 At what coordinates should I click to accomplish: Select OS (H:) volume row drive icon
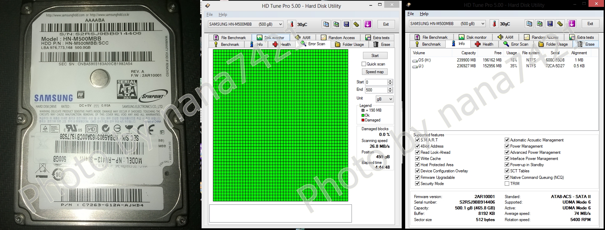coord(415,60)
